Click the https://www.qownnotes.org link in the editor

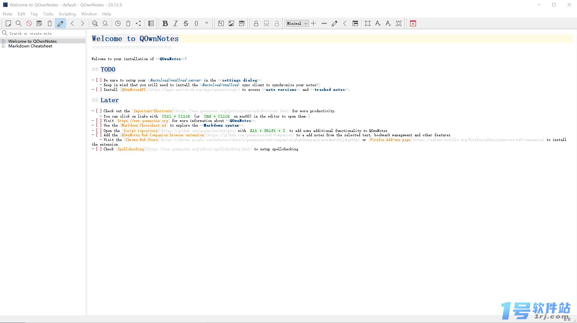point(143,121)
